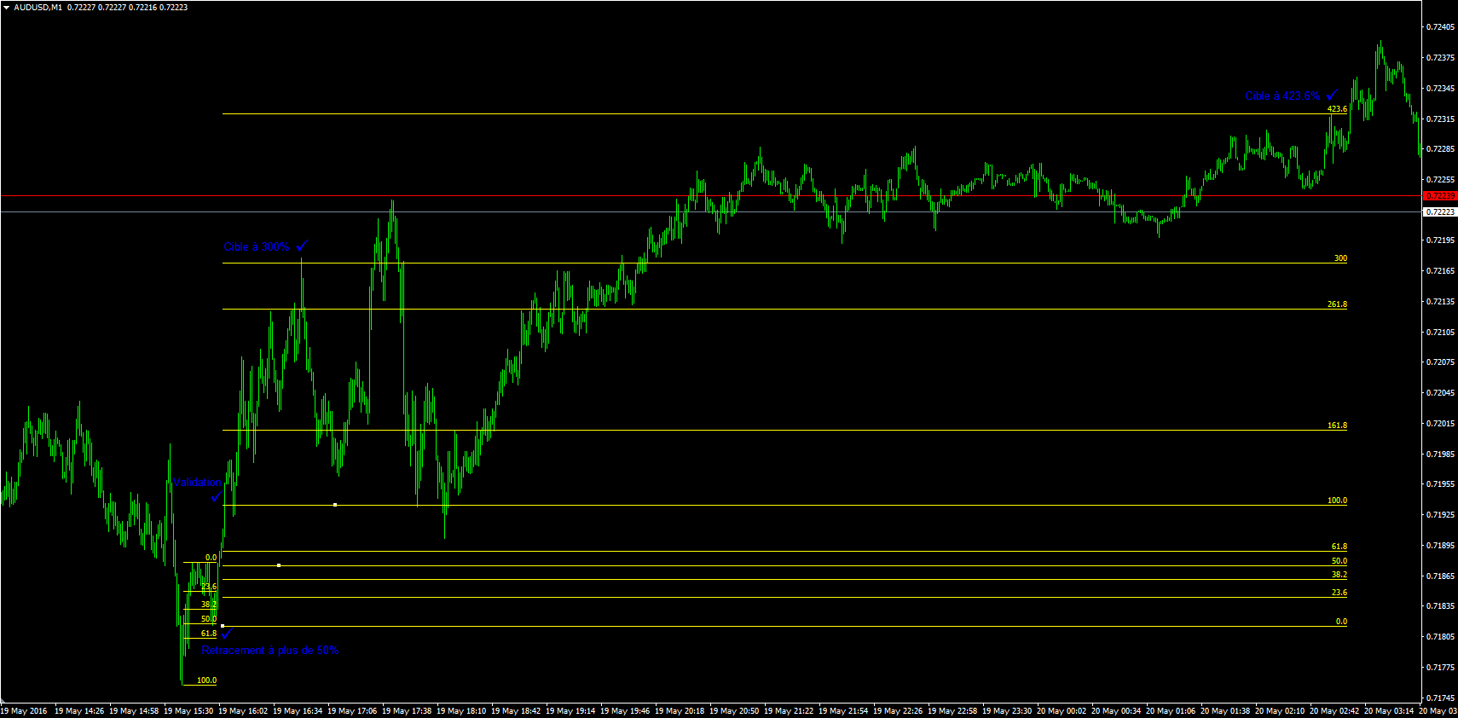Click the 100.0 label at the long Fibonacci line's right end
1458x718 pixels.
pyautogui.click(x=1337, y=501)
